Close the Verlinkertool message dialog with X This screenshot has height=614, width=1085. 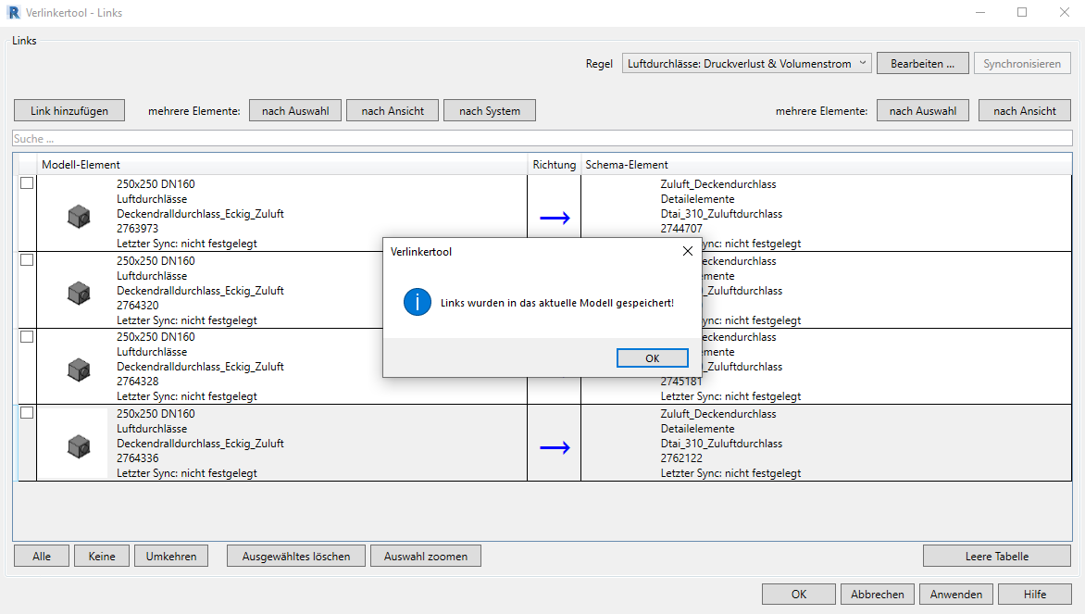coord(687,251)
